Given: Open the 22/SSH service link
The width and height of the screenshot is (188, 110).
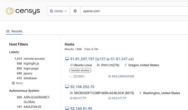Looking at the screenshot, I should point(79,76).
